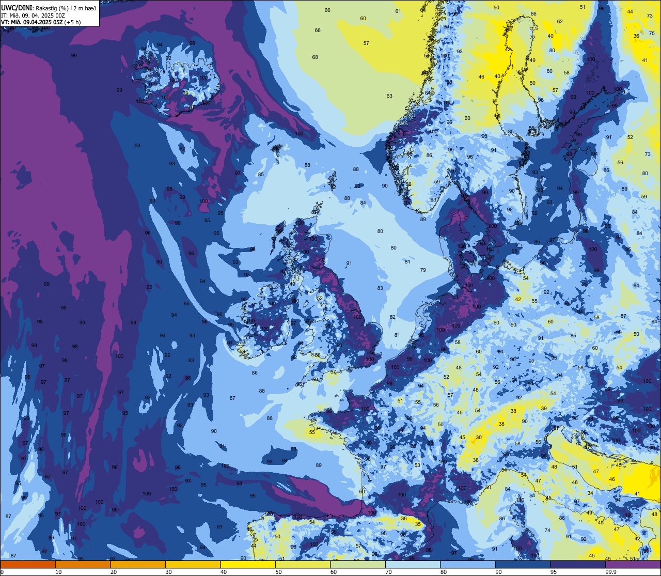Click the "VT: Mið. 09.04.2025 05Z (+5 h)" line

click(x=41, y=22)
